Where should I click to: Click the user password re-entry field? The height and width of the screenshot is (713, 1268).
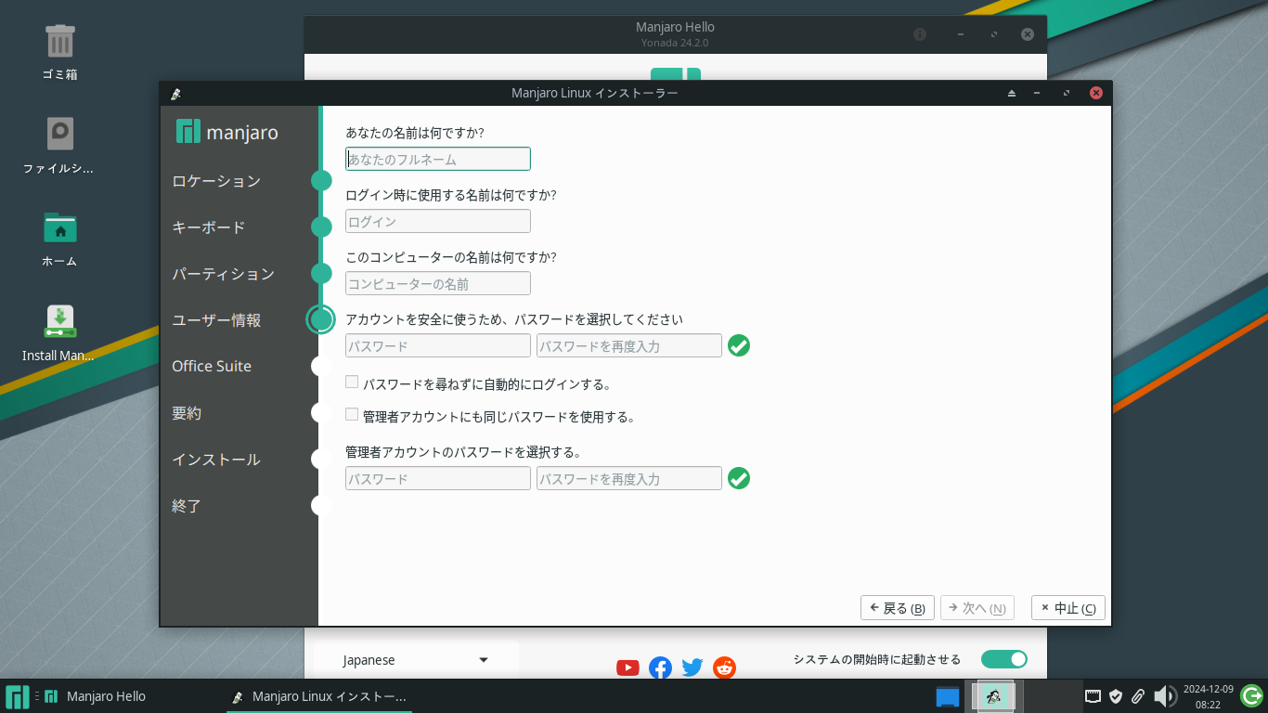[x=629, y=345]
